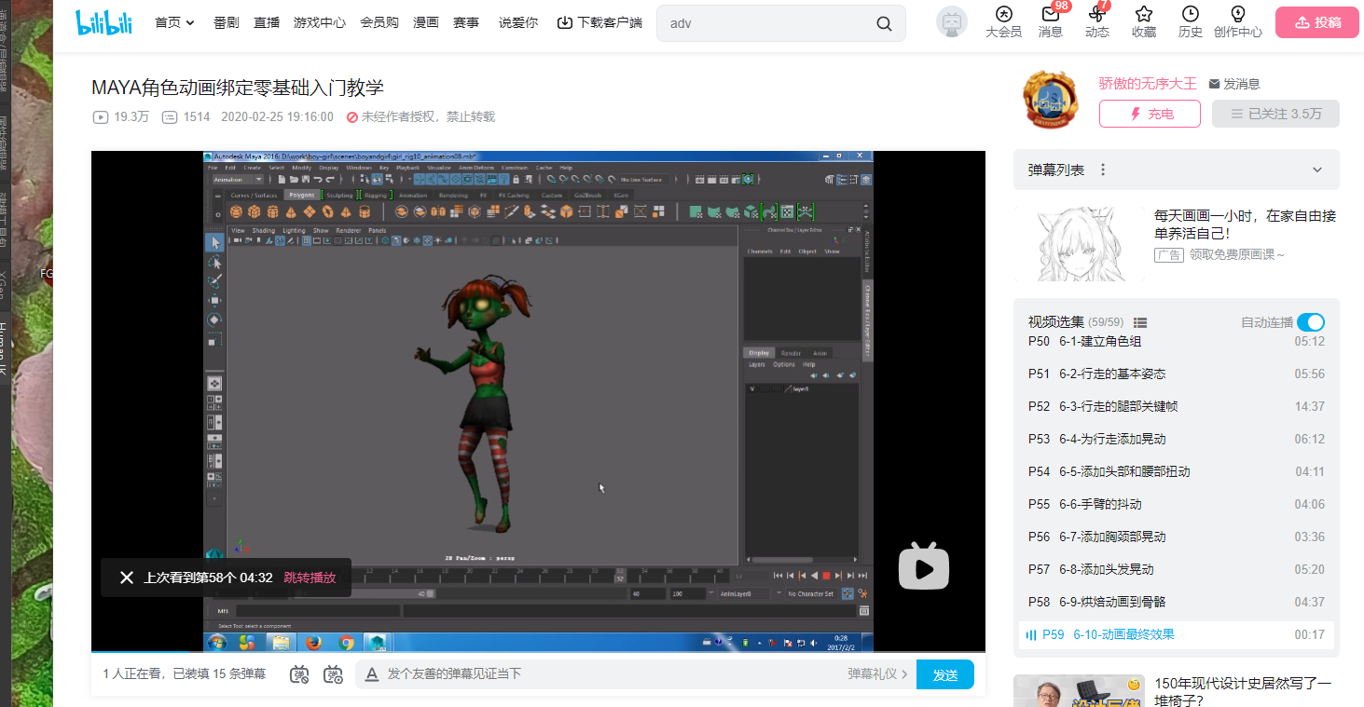This screenshot has height=707, width=1364.
Task: Switch 视频选集 list view icon
Action: click(1140, 322)
